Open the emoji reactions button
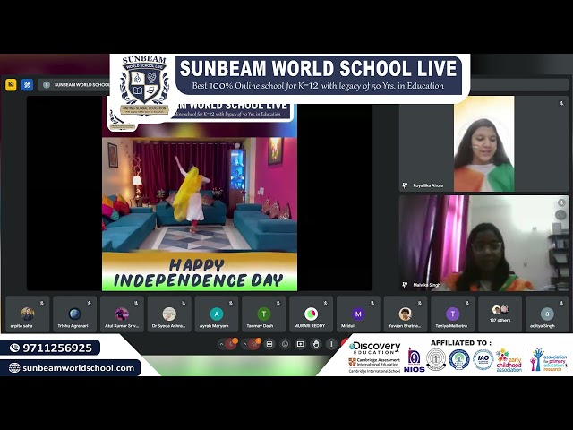573x430 pixels. [x=285, y=344]
